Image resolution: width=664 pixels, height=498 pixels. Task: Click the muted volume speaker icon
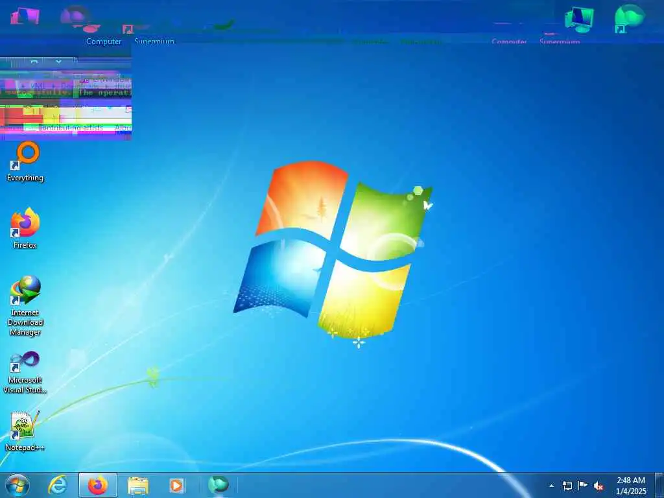598,486
